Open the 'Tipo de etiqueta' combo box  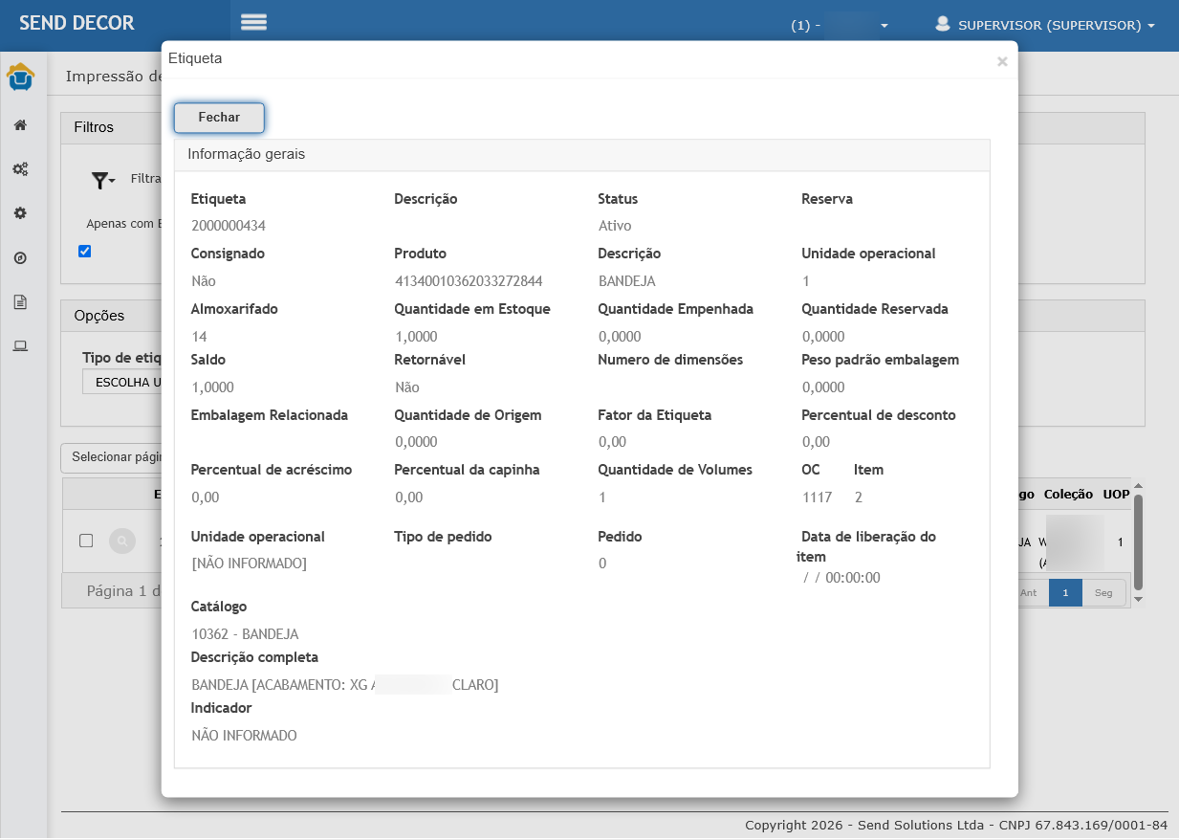tap(121, 382)
